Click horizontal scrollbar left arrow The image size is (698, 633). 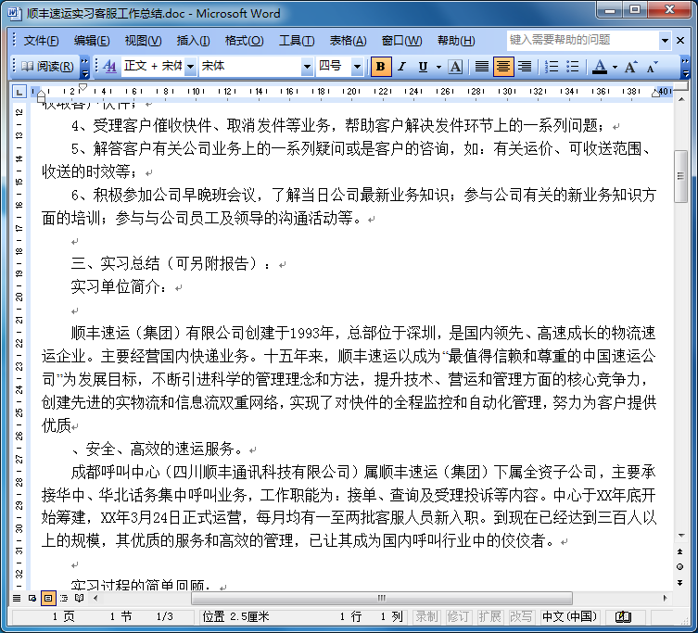(x=95, y=598)
